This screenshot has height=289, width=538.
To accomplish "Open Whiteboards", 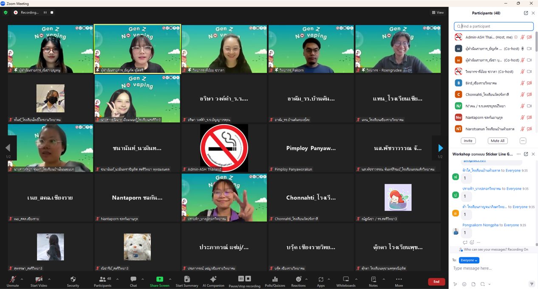I will click(x=346, y=281).
